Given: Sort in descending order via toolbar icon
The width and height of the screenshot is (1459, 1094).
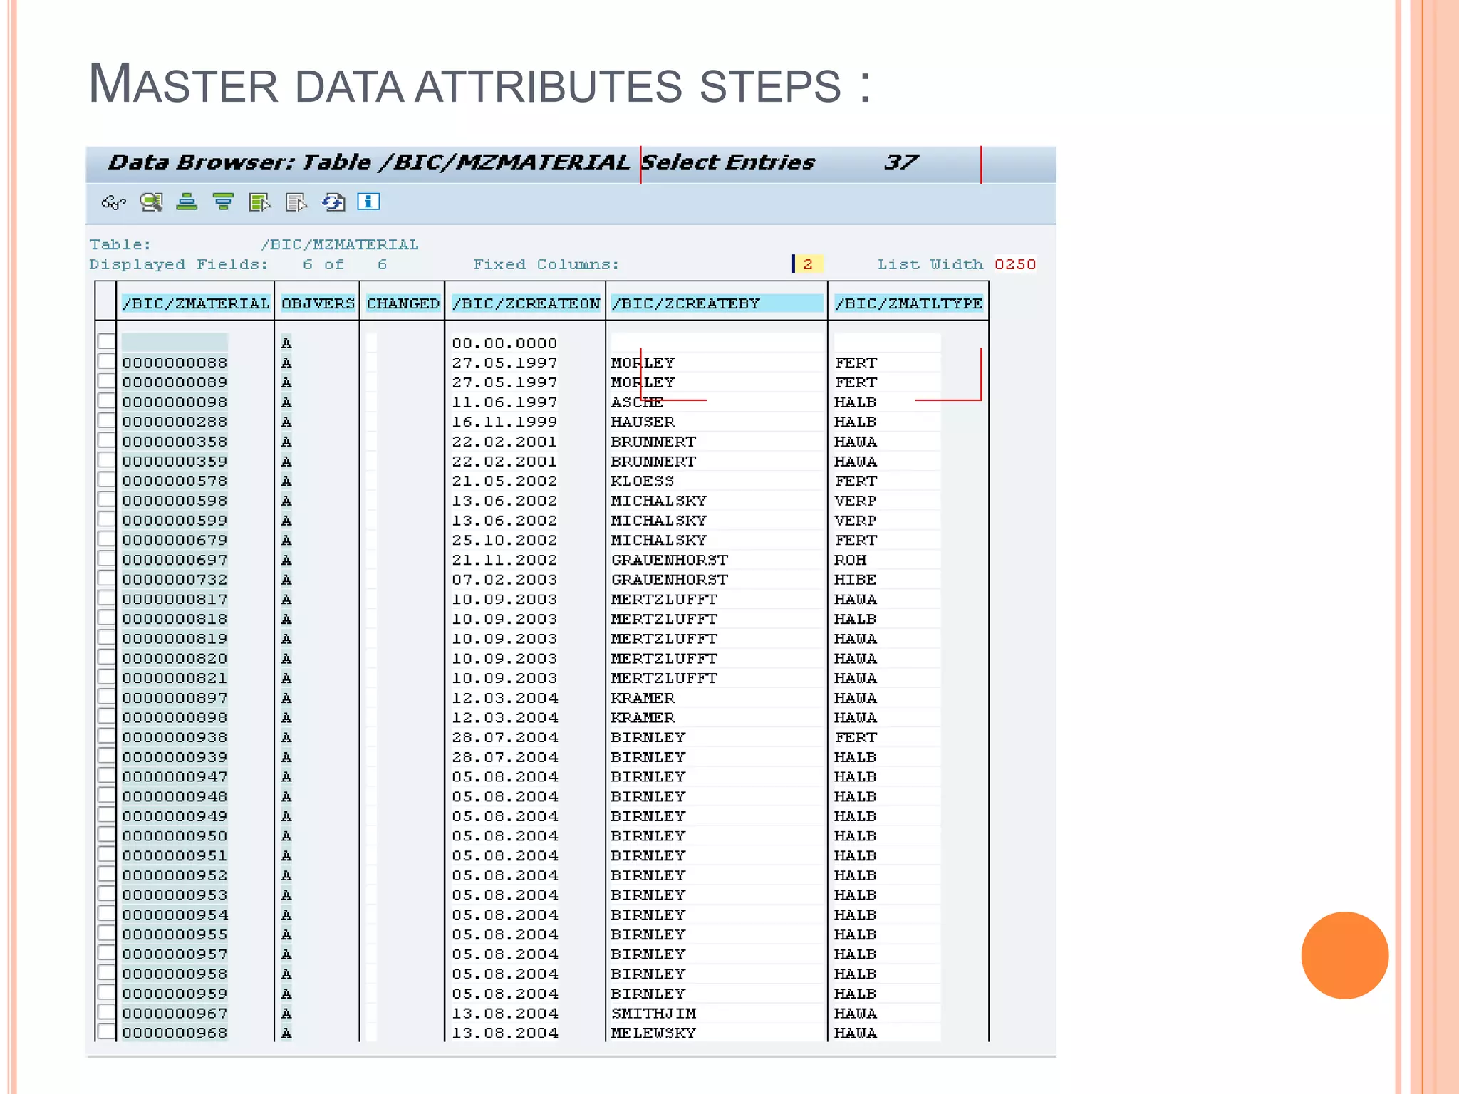Looking at the screenshot, I should click(223, 202).
